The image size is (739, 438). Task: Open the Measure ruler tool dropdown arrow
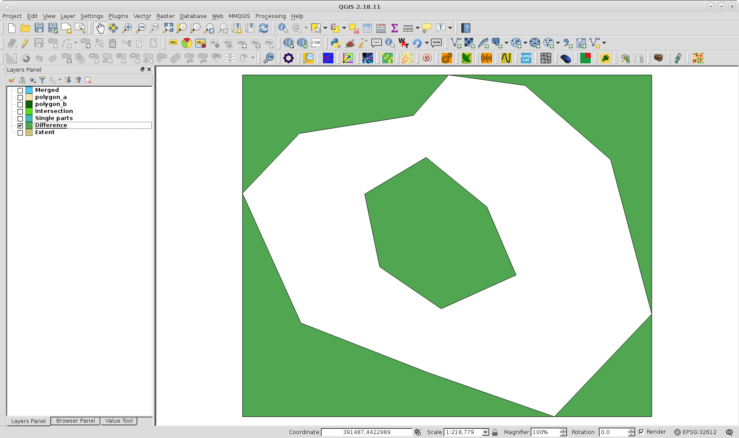click(417, 28)
